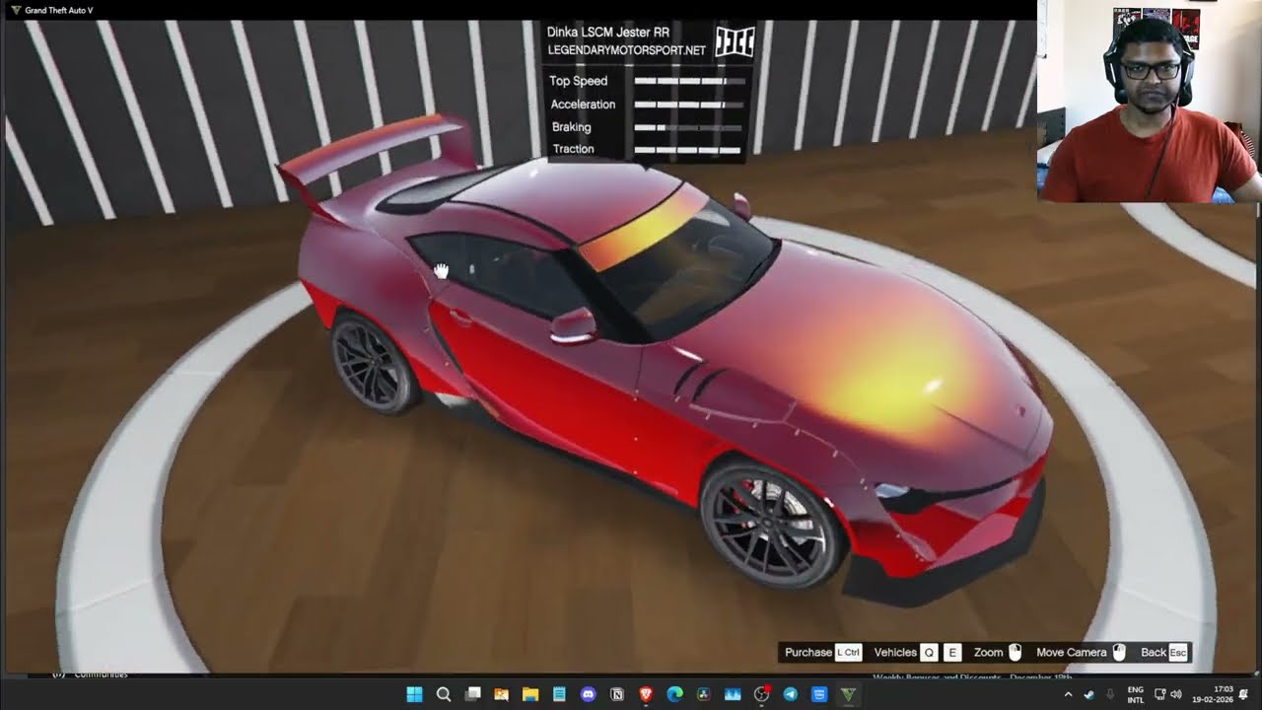Click the Dinka LSCM Jester RR title
The image size is (1262, 710).
pyautogui.click(x=608, y=33)
